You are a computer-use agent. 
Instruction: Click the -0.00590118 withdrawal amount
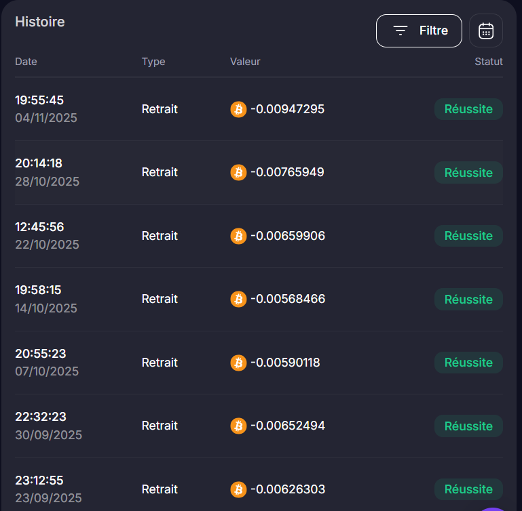(x=285, y=363)
